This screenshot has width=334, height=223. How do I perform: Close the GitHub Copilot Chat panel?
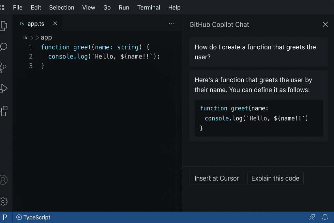click(x=325, y=24)
